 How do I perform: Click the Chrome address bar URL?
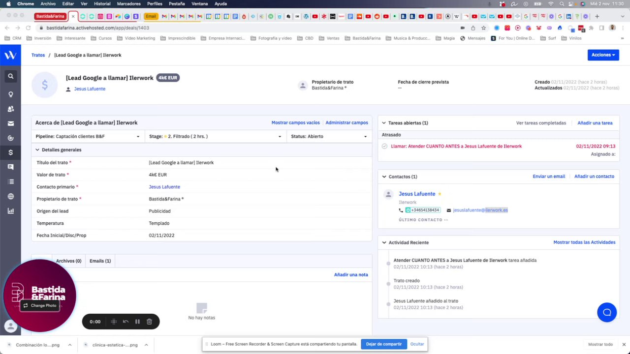pyautogui.click(x=97, y=28)
